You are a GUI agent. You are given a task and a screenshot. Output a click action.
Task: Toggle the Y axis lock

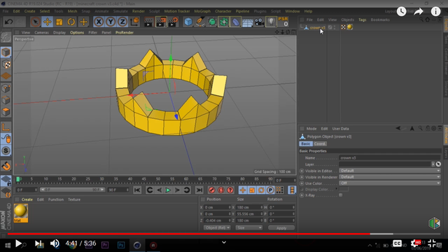click(x=111, y=22)
